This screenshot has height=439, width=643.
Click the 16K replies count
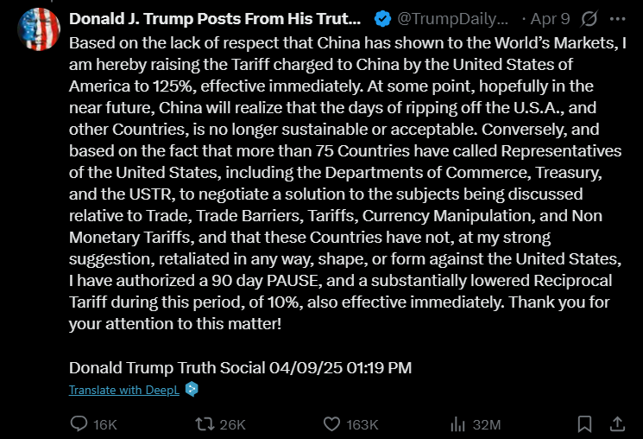coord(105,424)
